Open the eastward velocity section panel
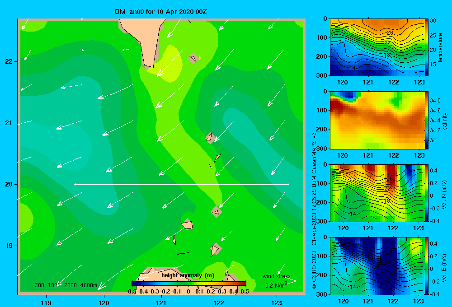 [x=377, y=266]
